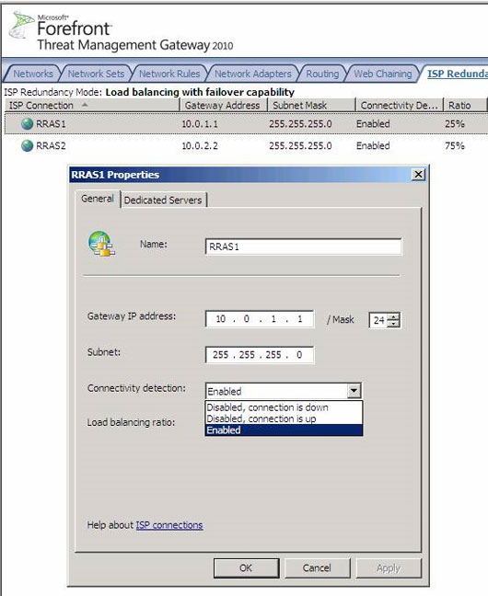Increase the Mask value with up arrow
The image size is (488, 596).
pos(393,316)
